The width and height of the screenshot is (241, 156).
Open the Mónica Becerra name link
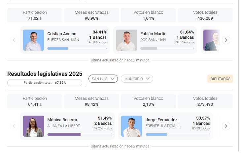point(62,120)
